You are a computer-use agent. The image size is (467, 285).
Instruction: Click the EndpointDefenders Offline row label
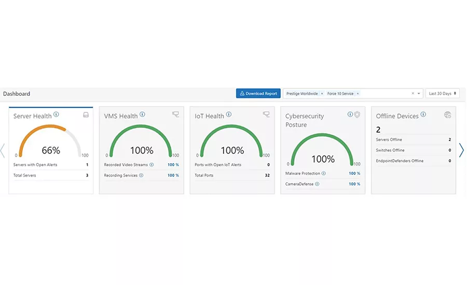(400, 161)
